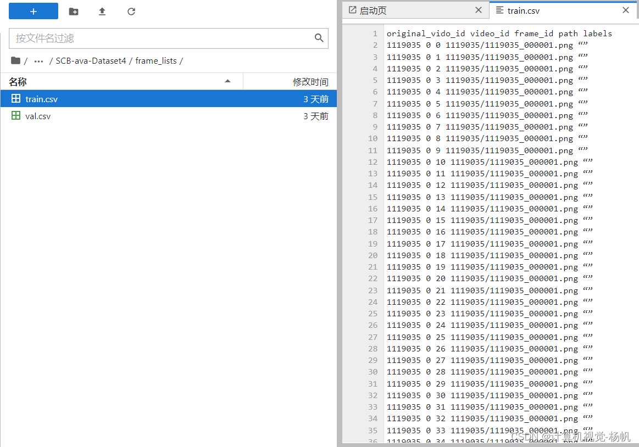Click editor line 2 with frame_id 0
The image size is (639, 447).
pyautogui.click(x=487, y=45)
